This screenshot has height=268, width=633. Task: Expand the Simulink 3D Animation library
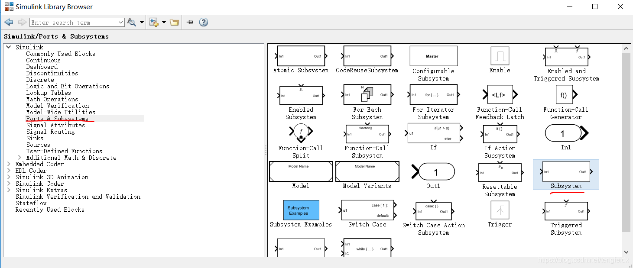pyautogui.click(x=9, y=177)
